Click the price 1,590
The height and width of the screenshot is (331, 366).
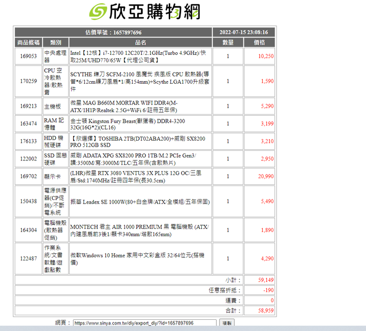267,81
